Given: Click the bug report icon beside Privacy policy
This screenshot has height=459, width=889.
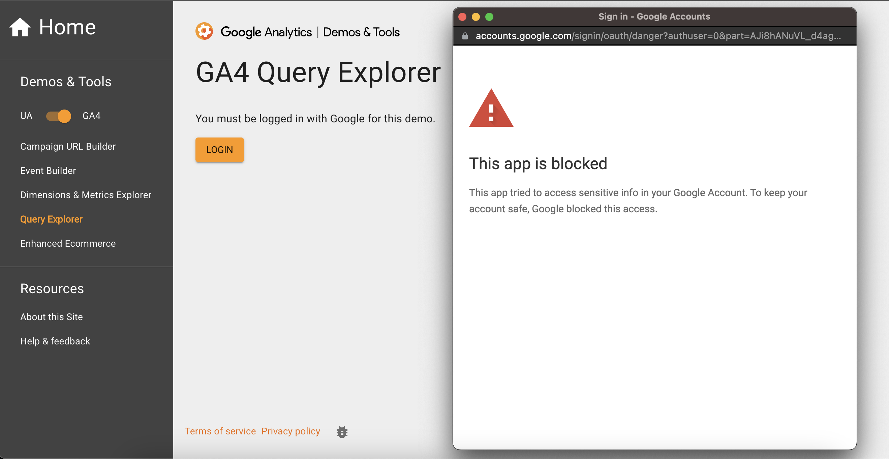Looking at the screenshot, I should click(341, 431).
